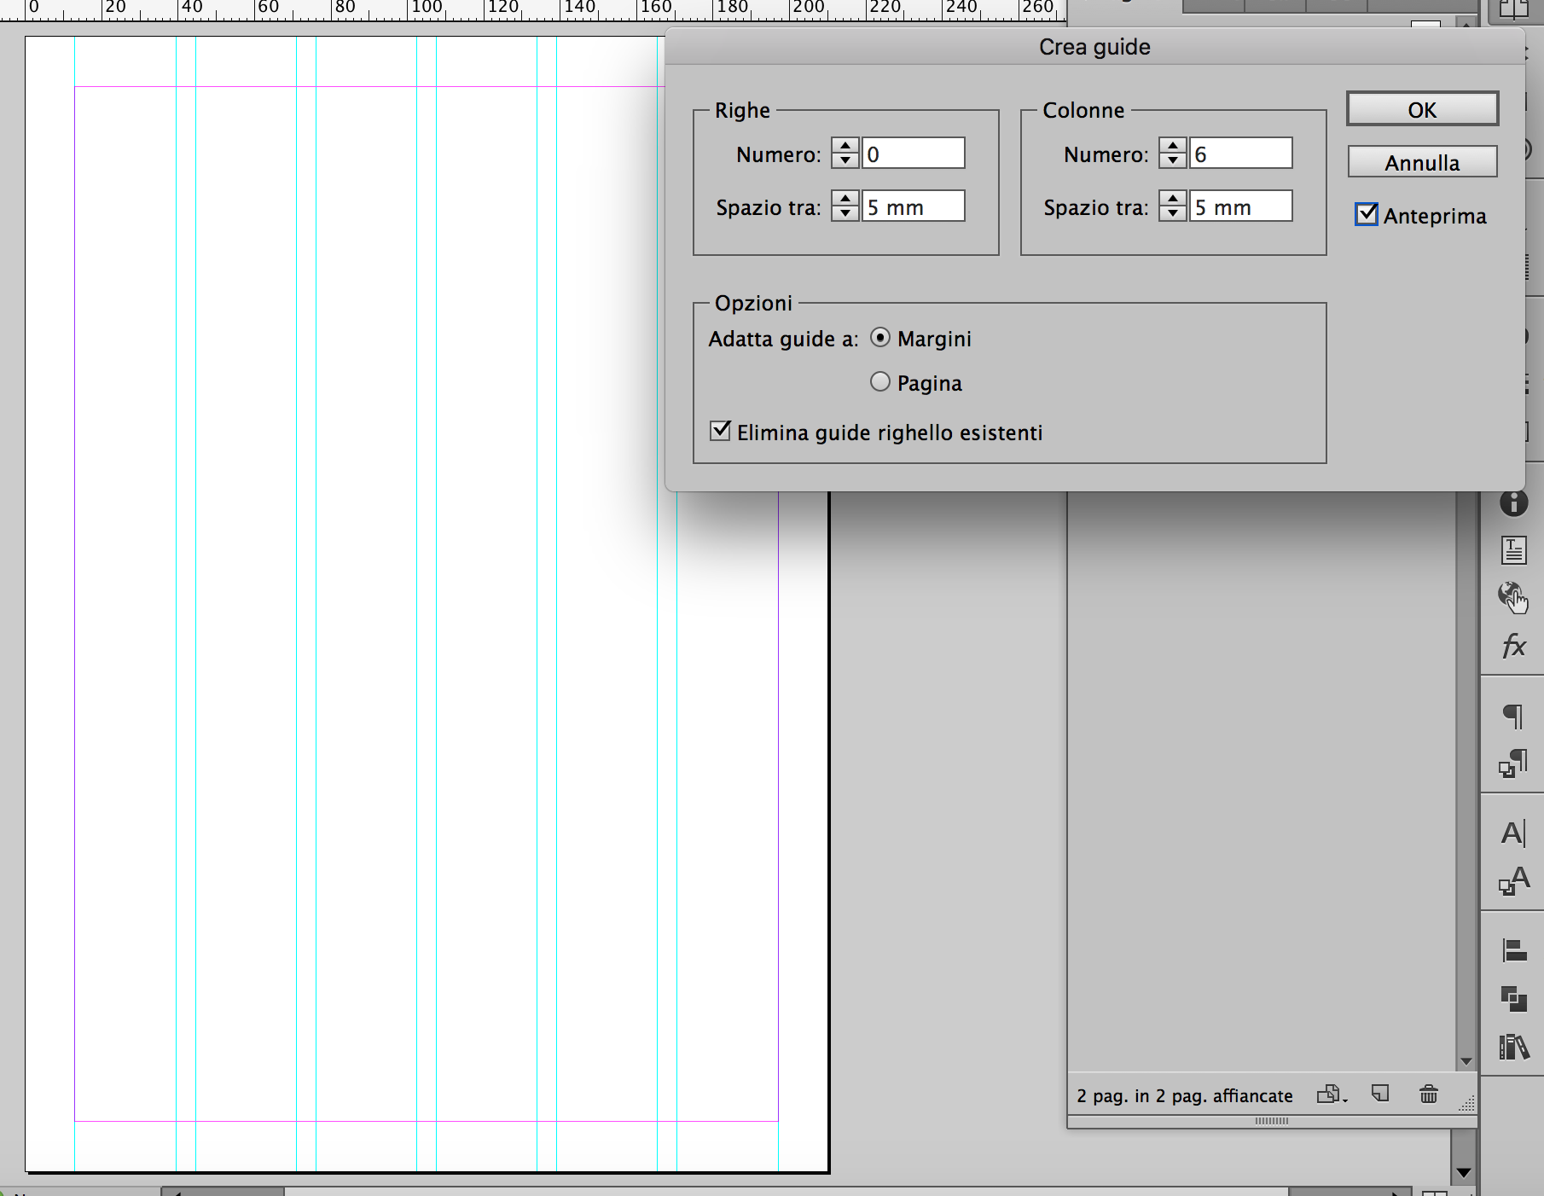1544x1196 pixels.
Task: Edit the Colonne Numero field
Action: point(1240,153)
